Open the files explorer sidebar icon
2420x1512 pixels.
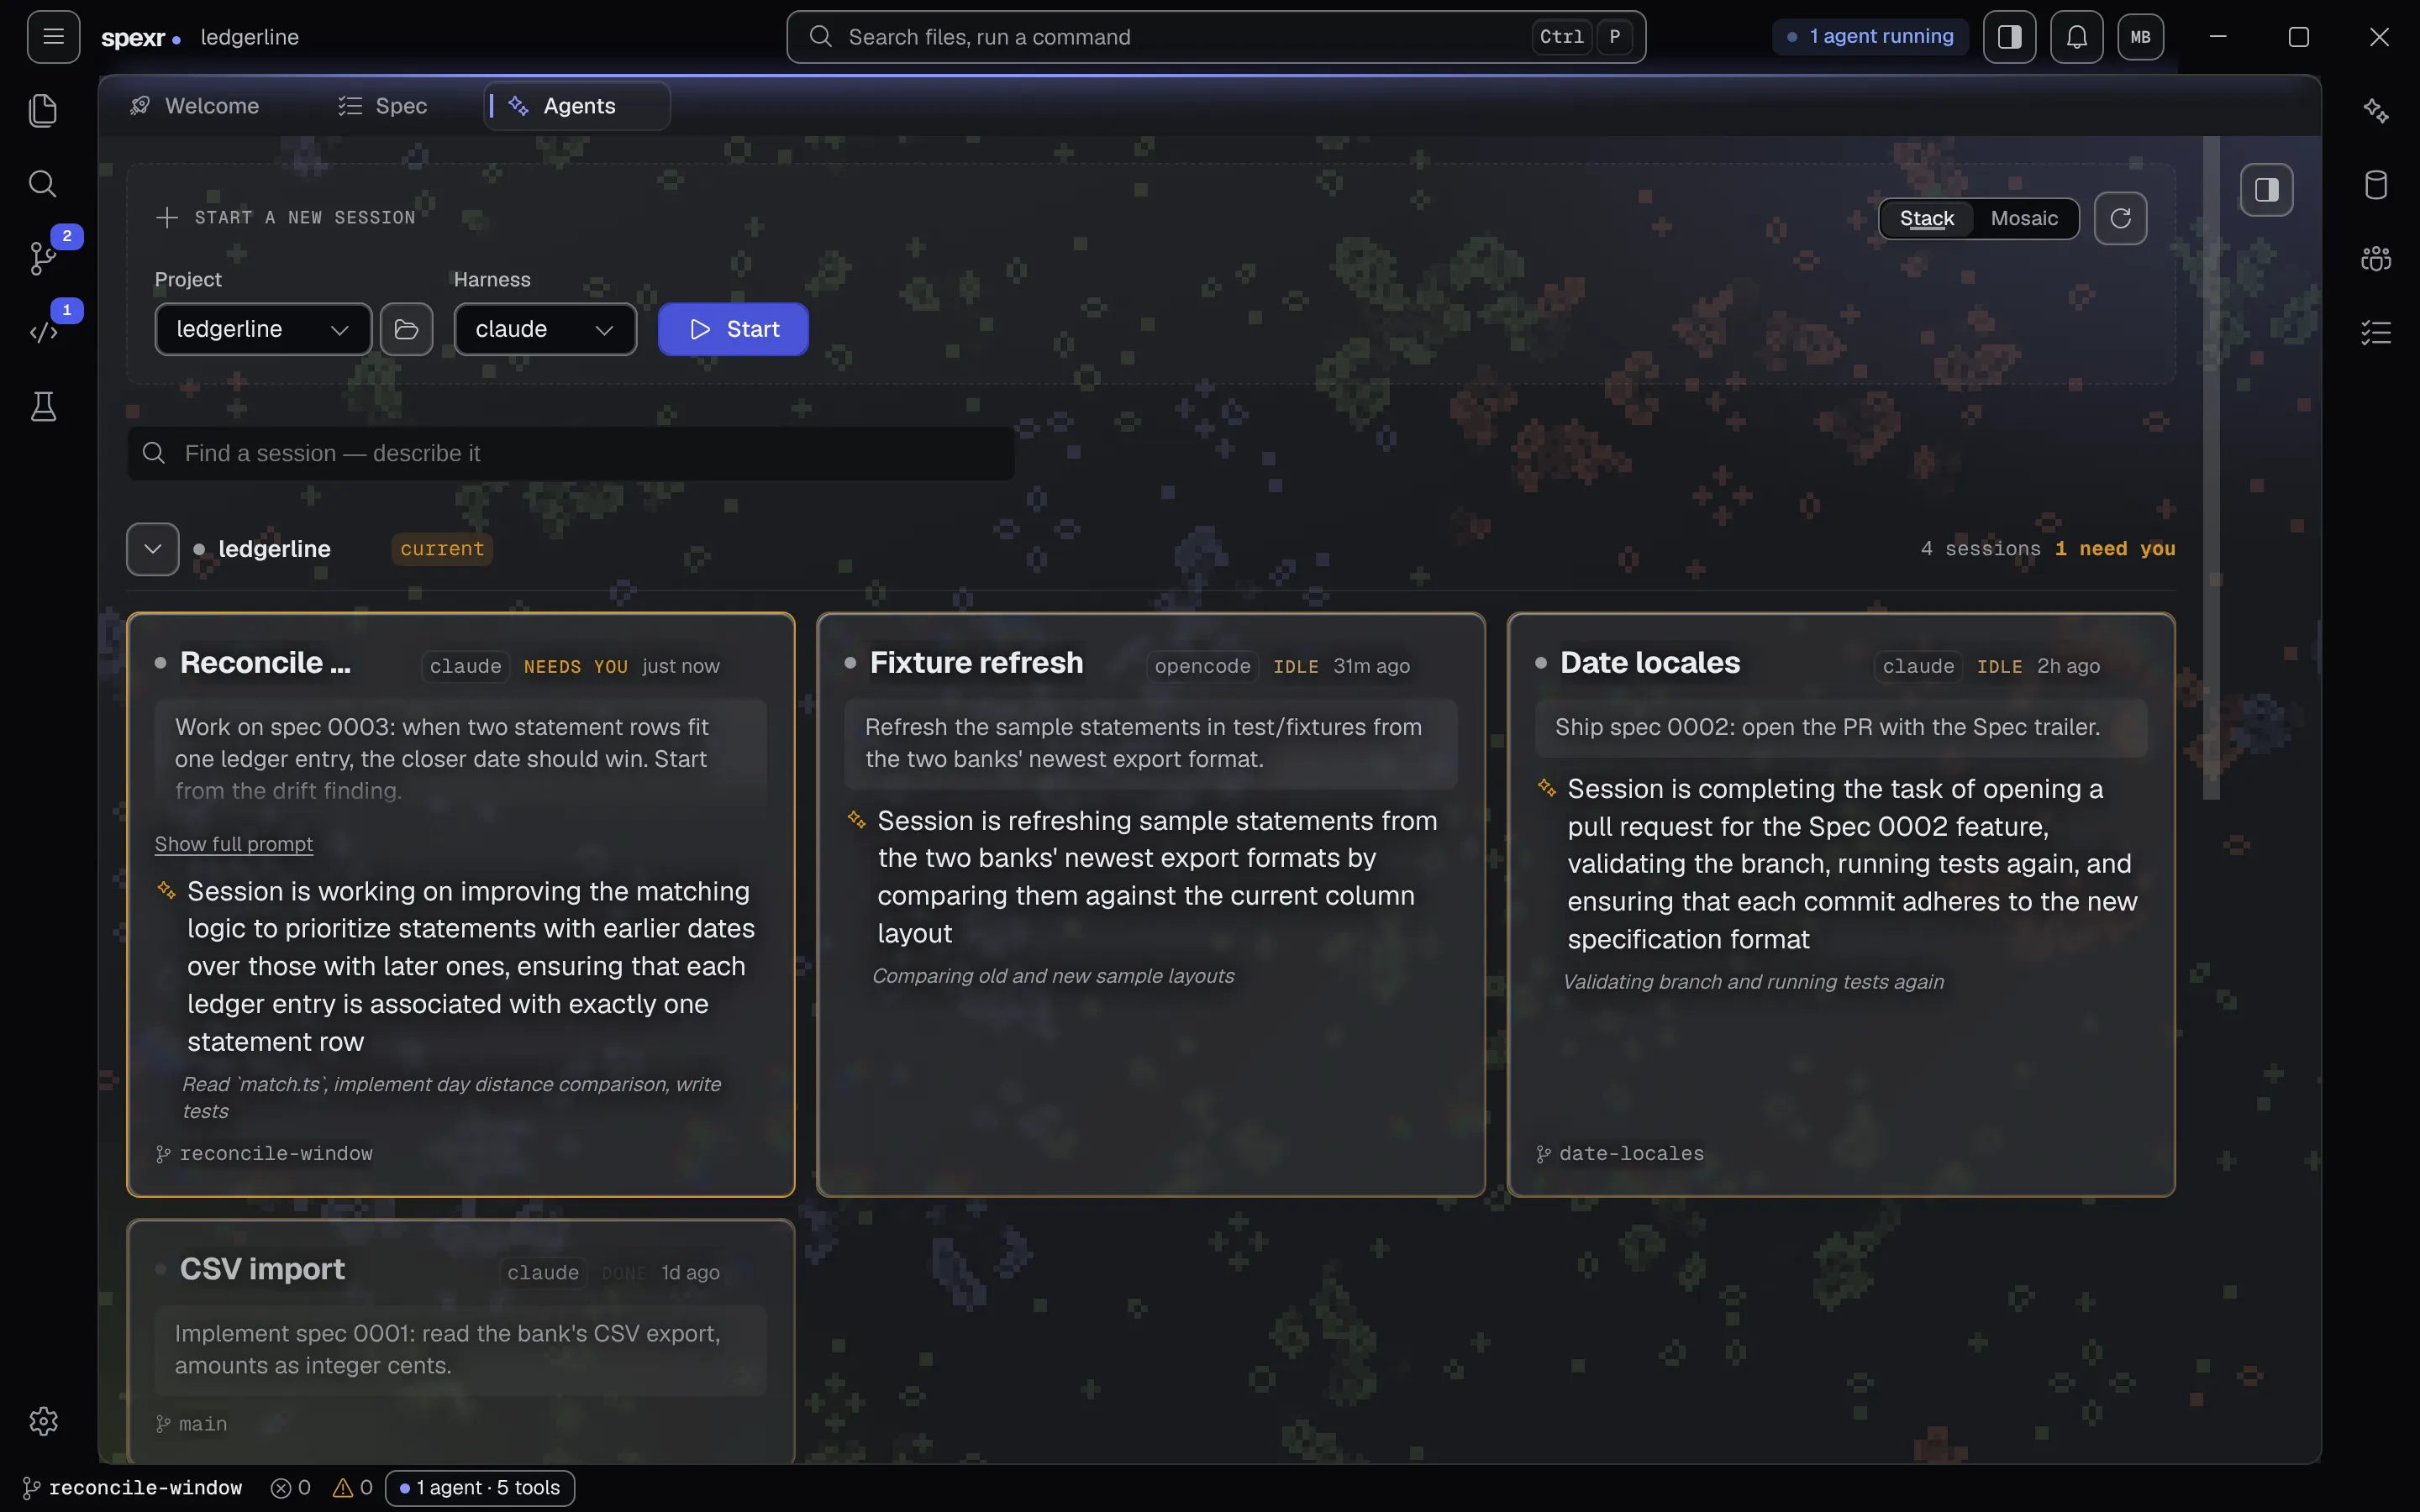(x=43, y=110)
